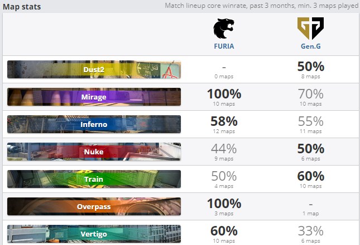Select the Nuke map banner
Screen dimensions: 360x245
click(x=94, y=152)
